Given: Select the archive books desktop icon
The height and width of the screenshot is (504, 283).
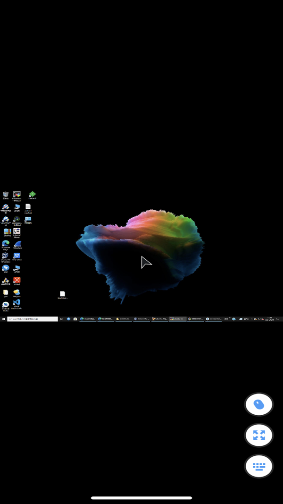Looking at the screenshot, I should point(8,232).
